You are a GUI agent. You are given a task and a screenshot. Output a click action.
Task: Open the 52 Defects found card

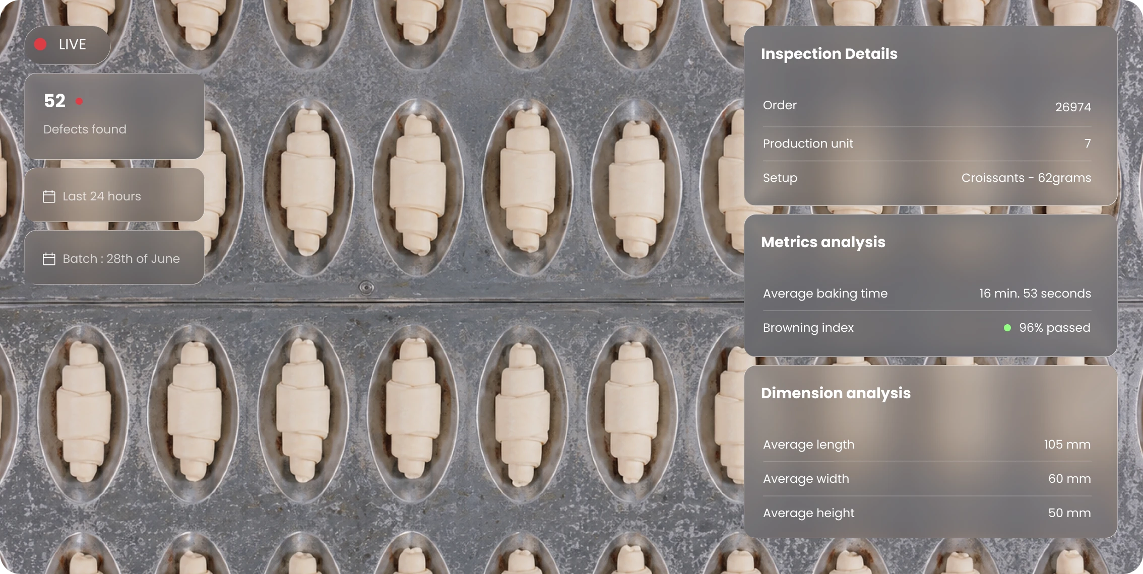click(114, 116)
